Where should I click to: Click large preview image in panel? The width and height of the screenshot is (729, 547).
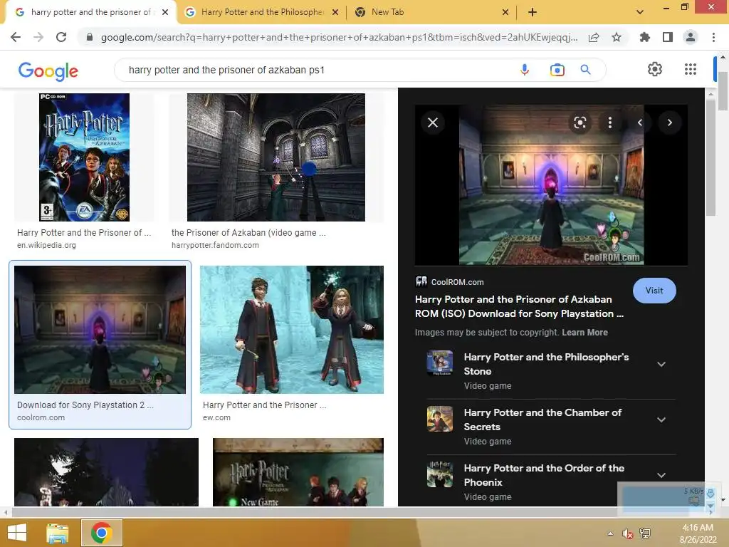pyautogui.click(x=552, y=185)
